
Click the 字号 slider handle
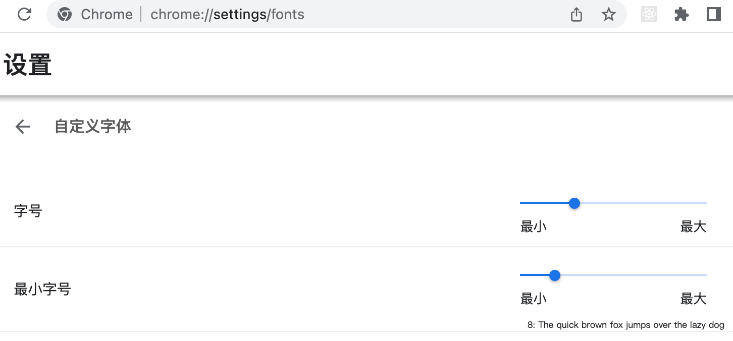pyautogui.click(x=574, y=203)
